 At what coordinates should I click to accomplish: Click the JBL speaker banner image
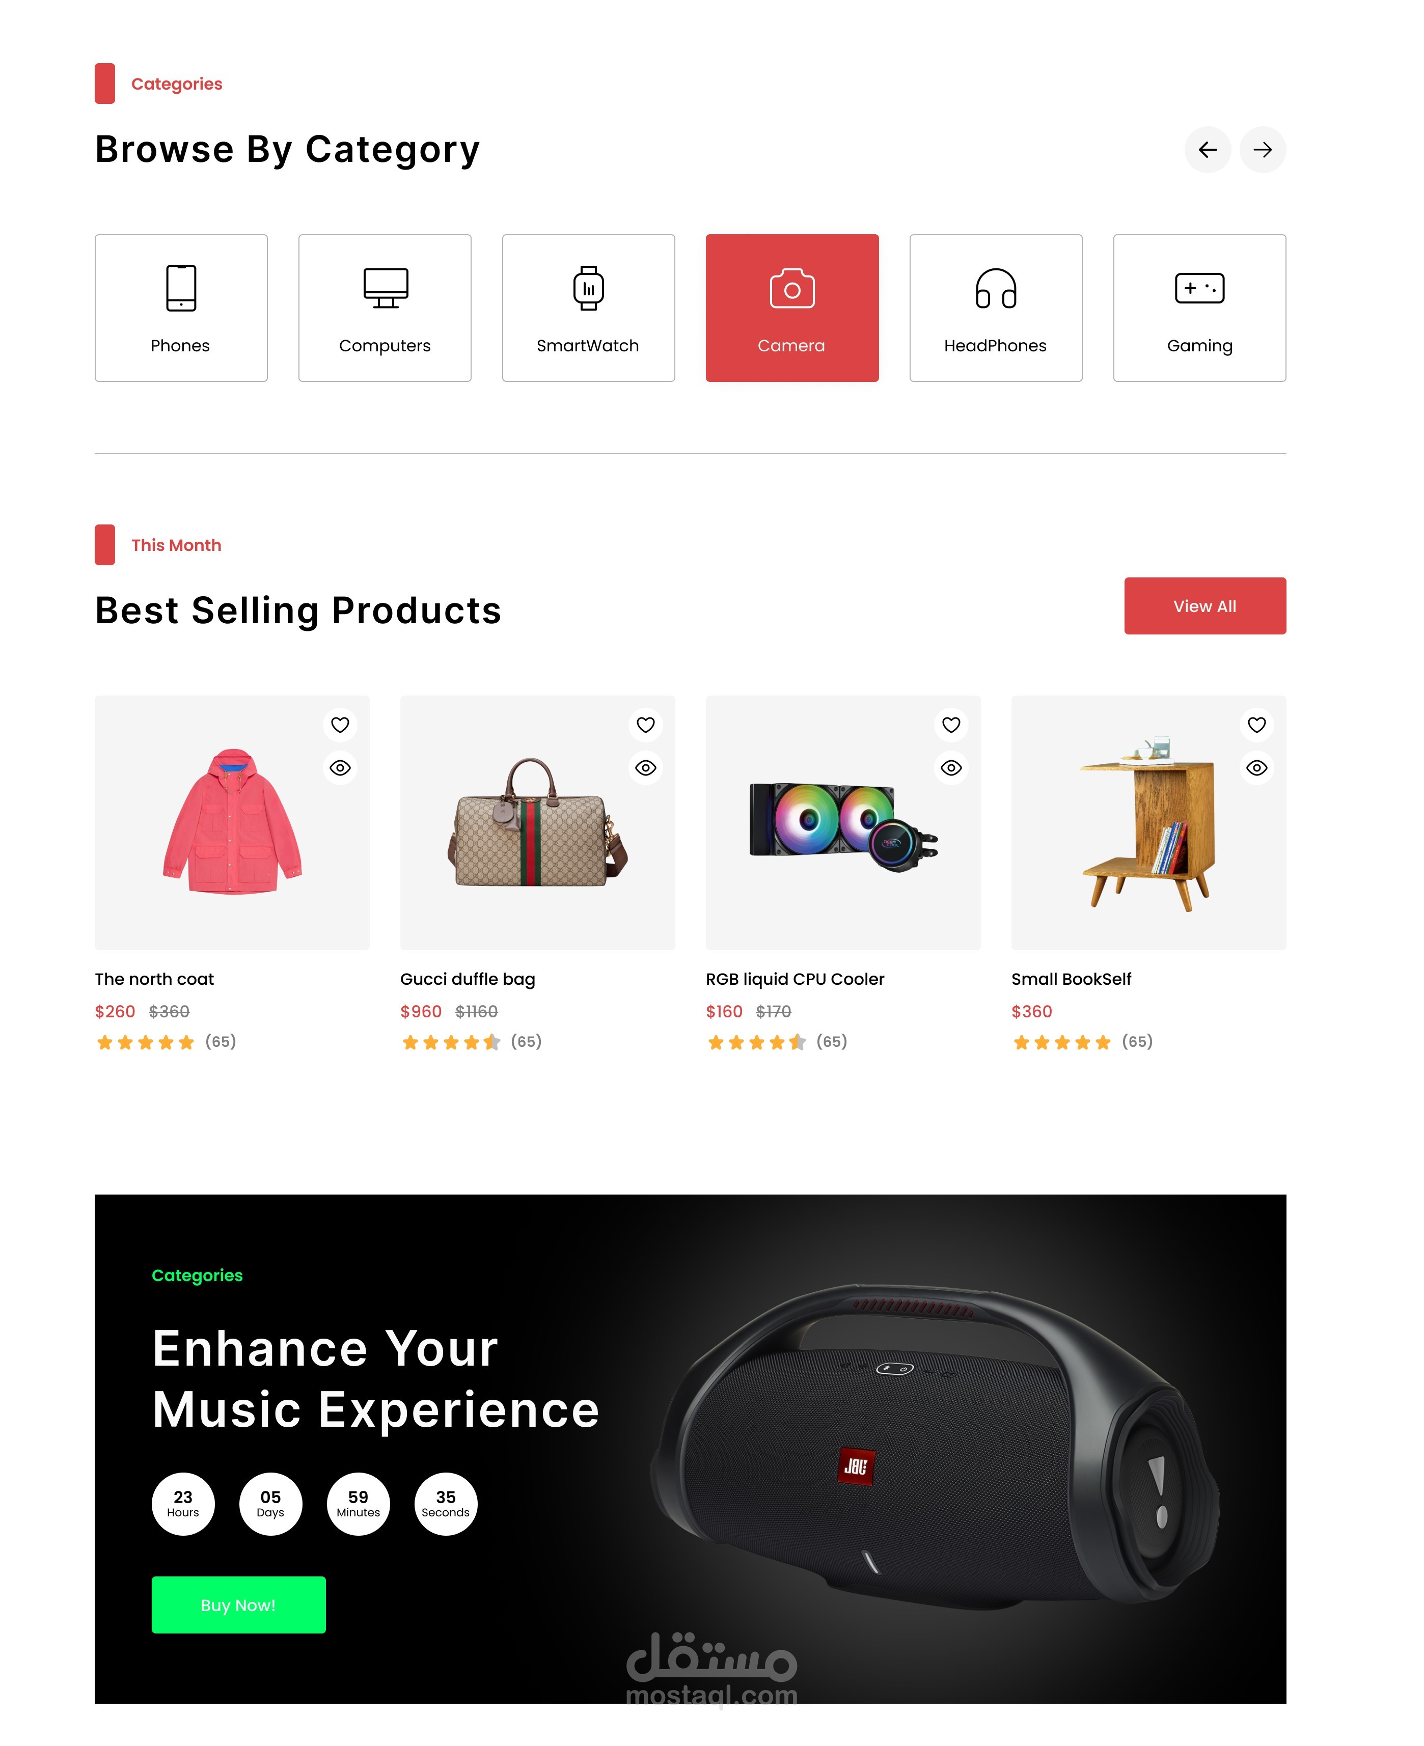click(935, 1448)
